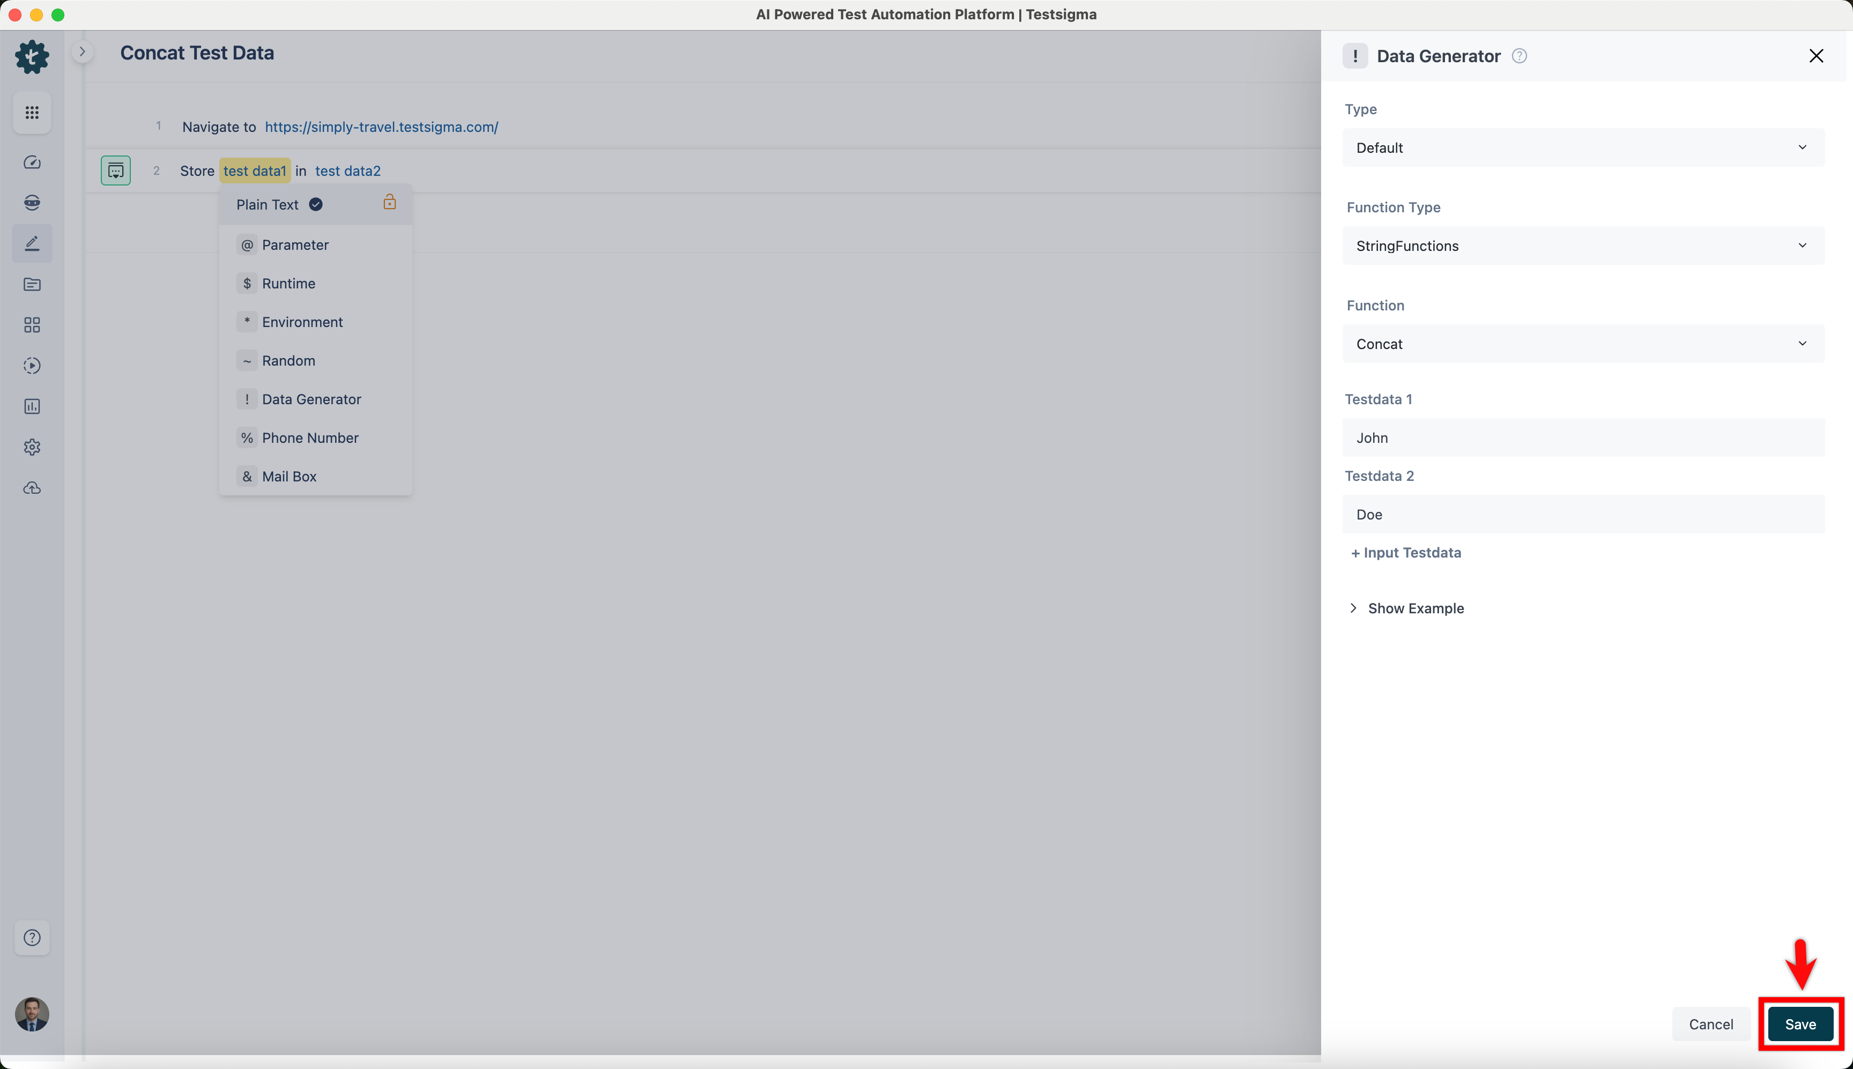Close the Data Generator panel
1853x1069 pixels.
pyautogui.click(x=1815, y=56)
